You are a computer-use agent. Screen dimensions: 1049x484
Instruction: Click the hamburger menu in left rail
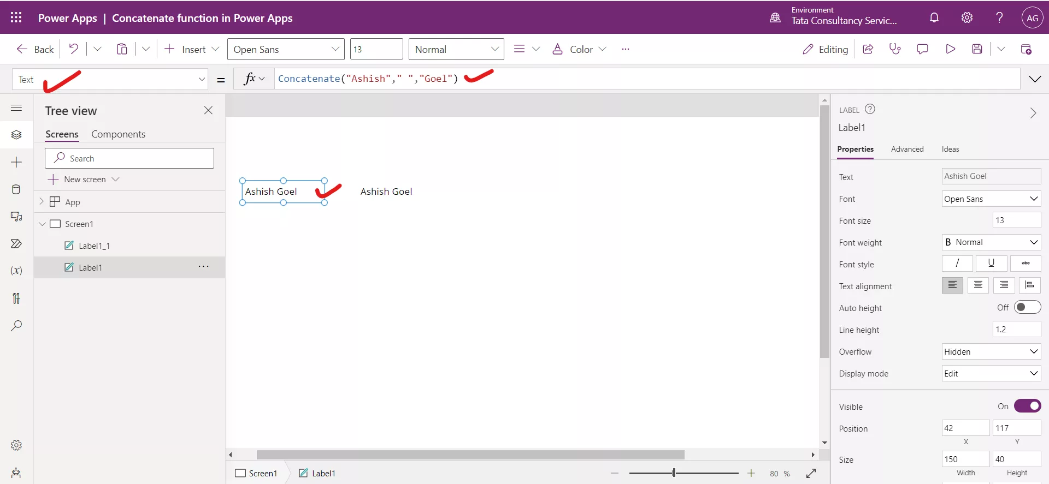coord(16,108)
